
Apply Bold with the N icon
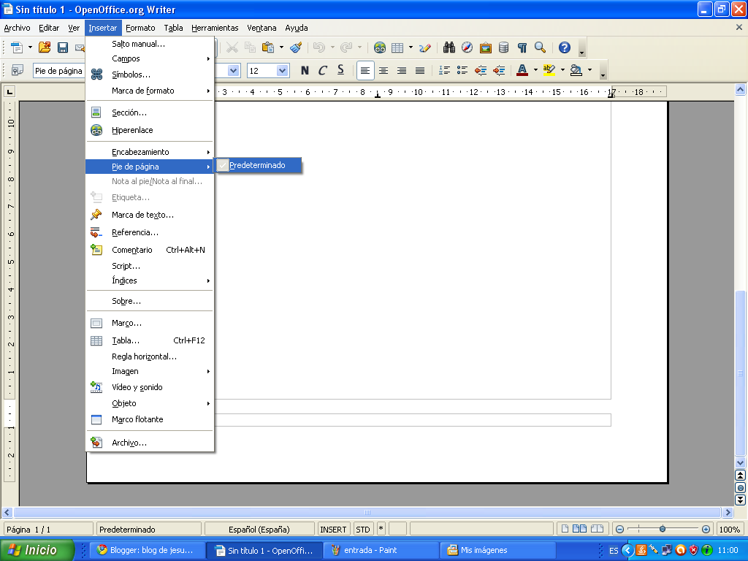[x=305, y=71]
